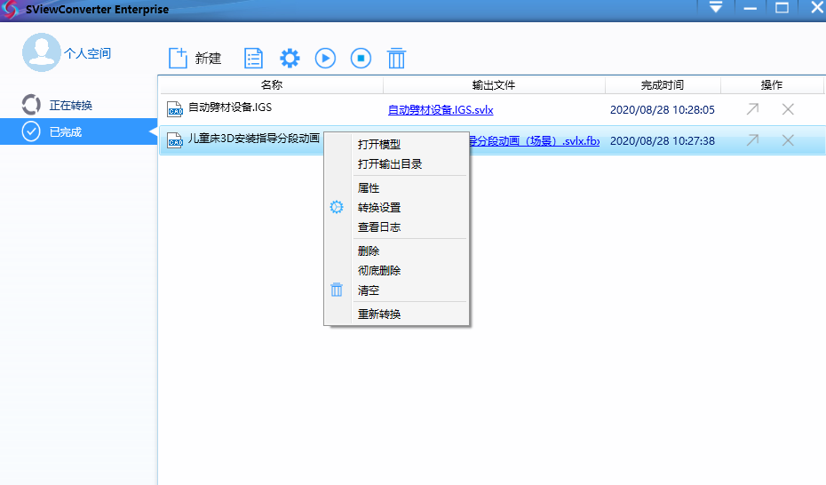
Task: Open the title bar dropdown menu arrow
Action: 716,8
